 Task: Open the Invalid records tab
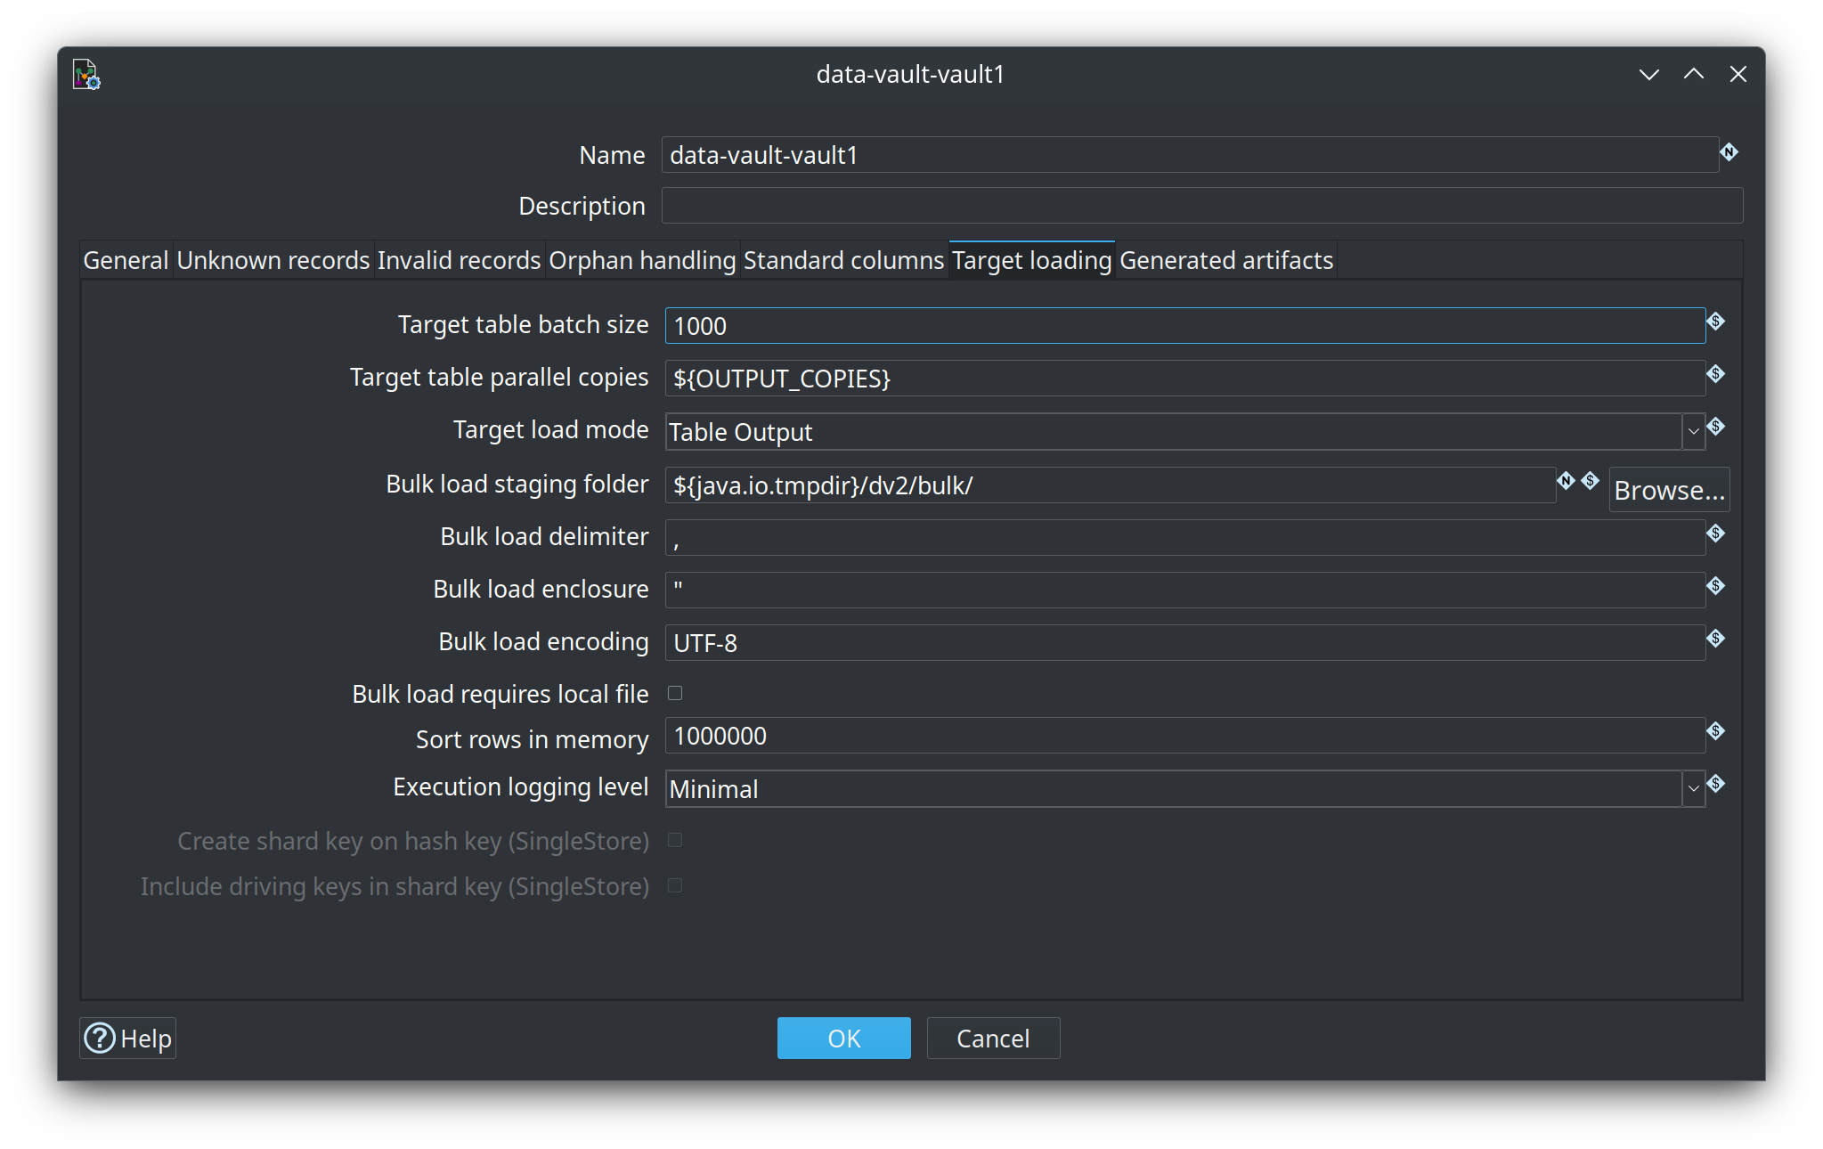tap(459, 260)
